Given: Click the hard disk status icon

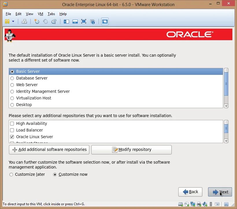Looking at the screenshot, I should [181, 204].
